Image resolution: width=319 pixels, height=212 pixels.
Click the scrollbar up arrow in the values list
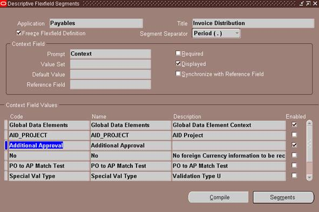tap(309, 123)
